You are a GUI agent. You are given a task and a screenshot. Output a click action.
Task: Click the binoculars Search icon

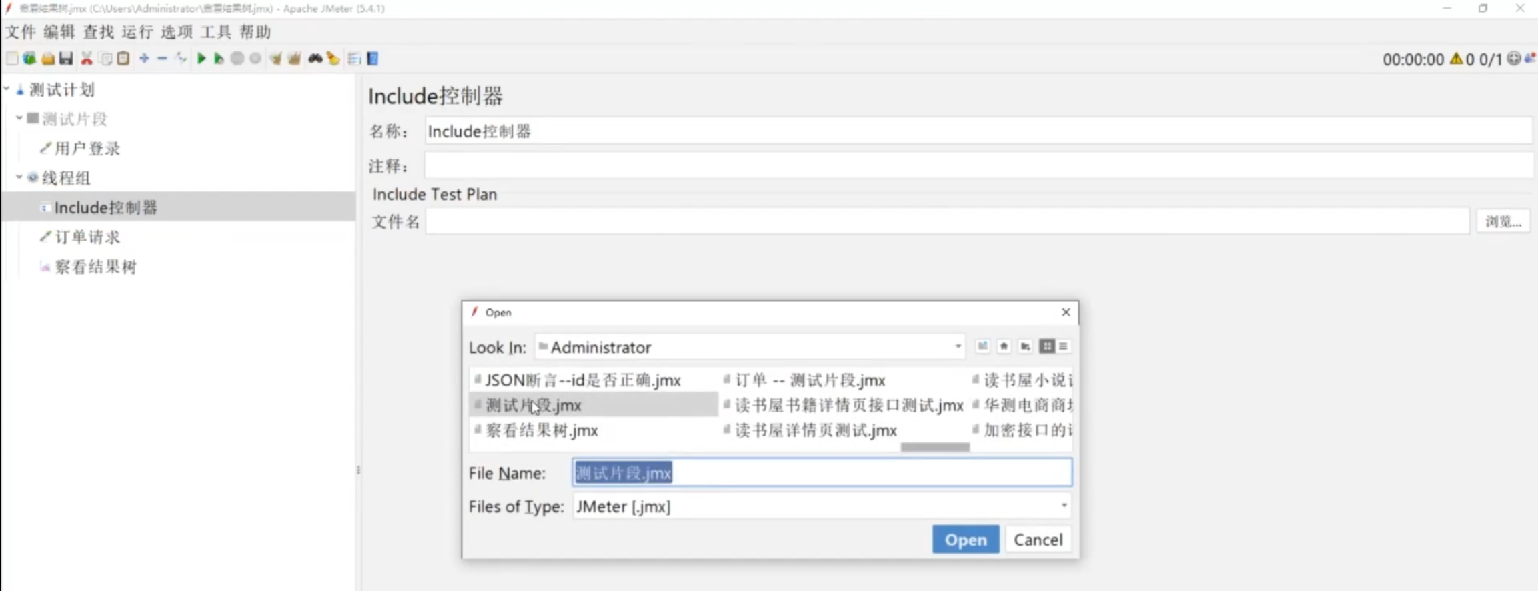[x=315, y=59]
